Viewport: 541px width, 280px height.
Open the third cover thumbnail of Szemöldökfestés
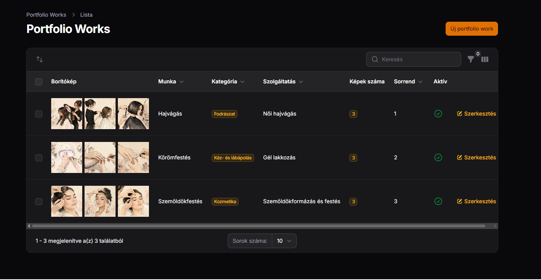(x=133, y=201)
